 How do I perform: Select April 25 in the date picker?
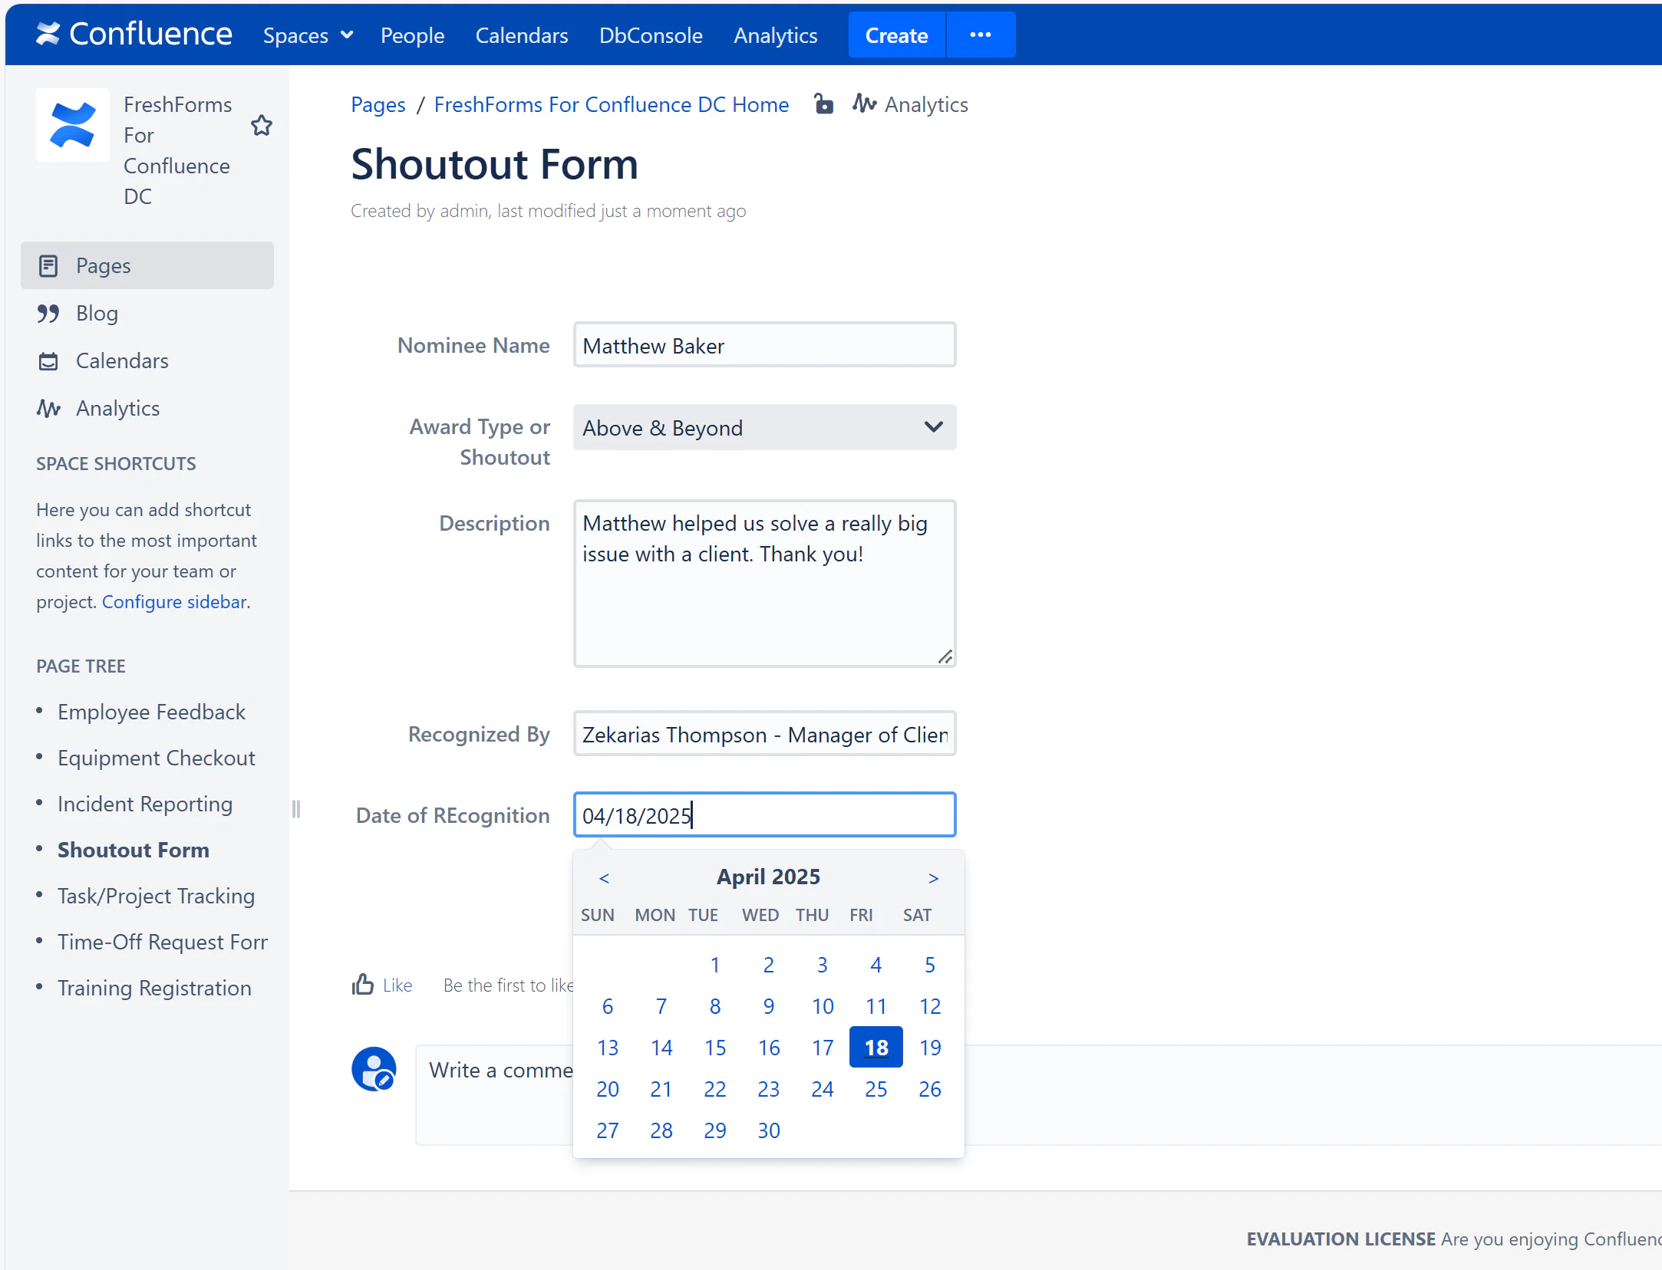pyautogui.click(x=876, y=1088)
